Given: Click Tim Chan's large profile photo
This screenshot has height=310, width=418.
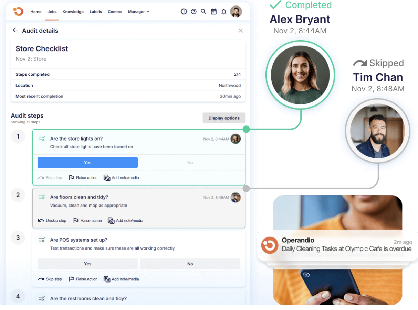Looking at the screenshot, I should (x=378, y=131).
